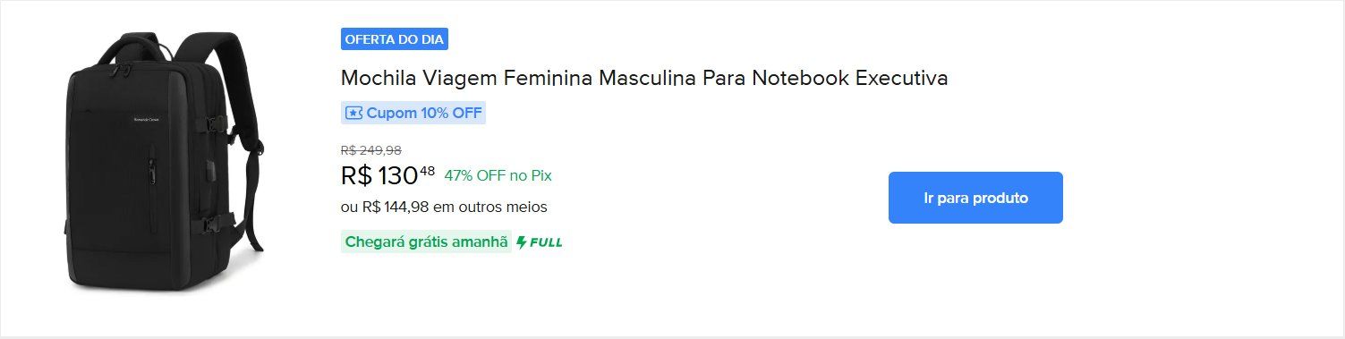Select the "Cupom 10% OFF" coupon label
Image resolution: width=1345 pixels, height=339 pixels.
pyautogui.click(x=413, y=114)
